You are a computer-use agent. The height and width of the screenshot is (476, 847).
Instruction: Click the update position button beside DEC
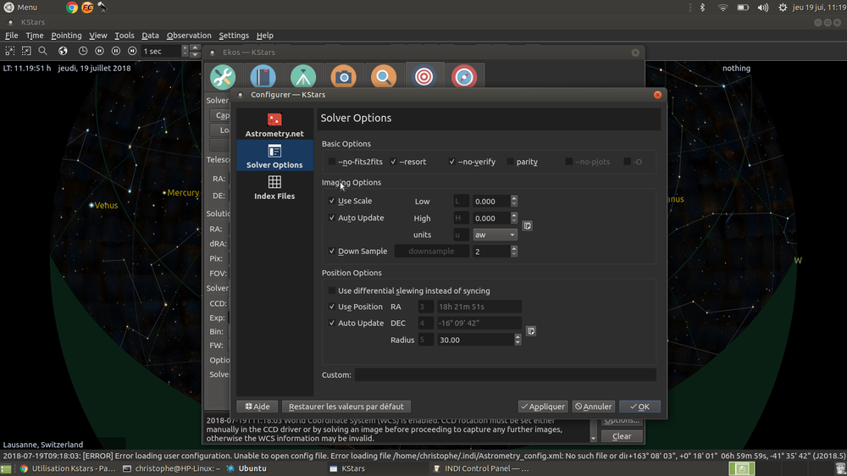[x=531, y=330]
